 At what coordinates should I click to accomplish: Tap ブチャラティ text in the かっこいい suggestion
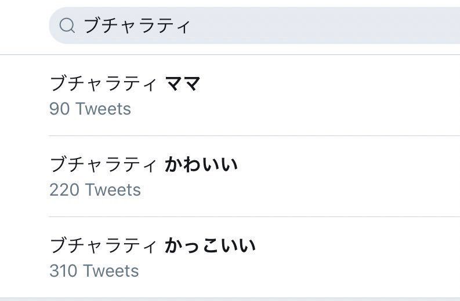(x=104, y=245)
